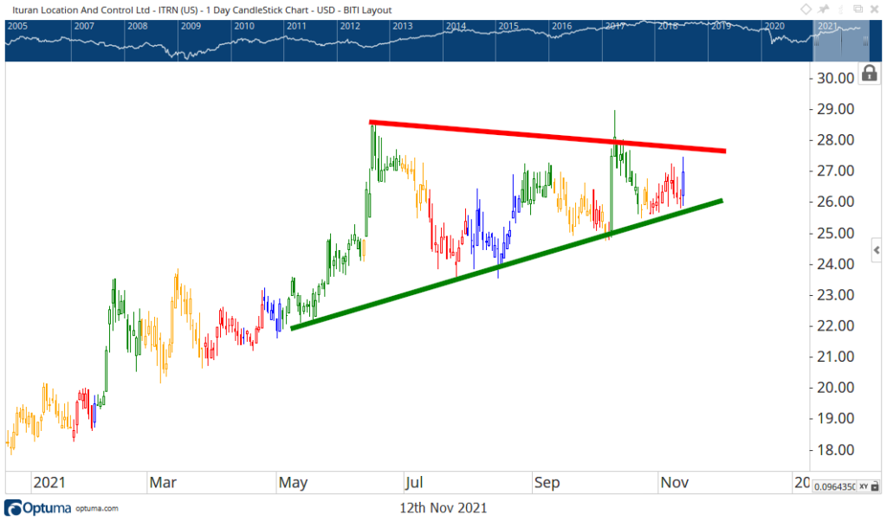Click the 'Jul' date axis label
The height and width of the screenshot is (521, 887).
pyautogui.click(x=414, y=483)
